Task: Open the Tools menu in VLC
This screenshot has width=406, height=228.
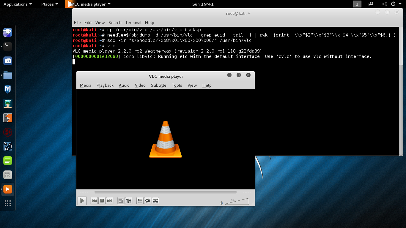Action: [177, 85]
